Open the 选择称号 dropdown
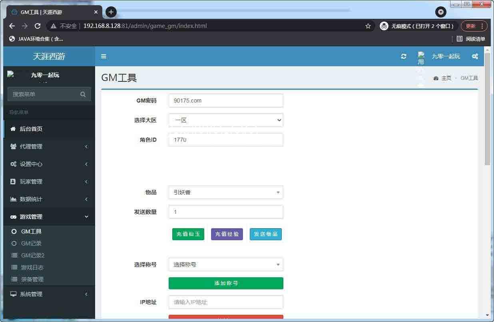Image resolution: width=494 pixels, height=322 pixels. pos(226,265)
